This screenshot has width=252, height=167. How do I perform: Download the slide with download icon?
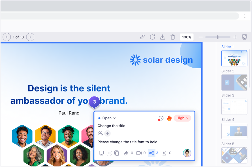163,37
